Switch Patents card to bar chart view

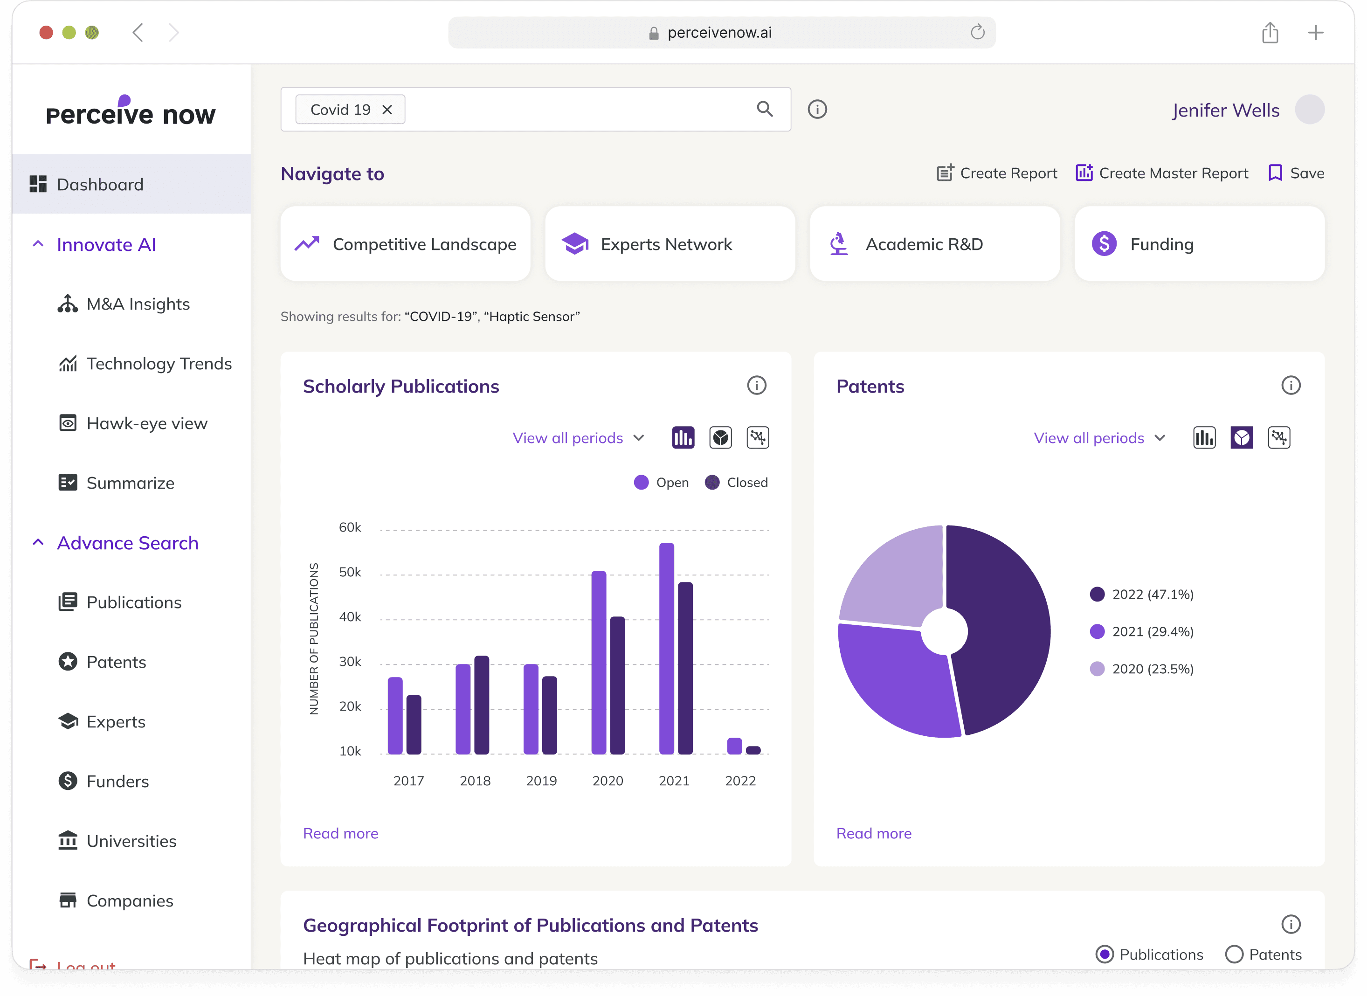point(1204,438)
